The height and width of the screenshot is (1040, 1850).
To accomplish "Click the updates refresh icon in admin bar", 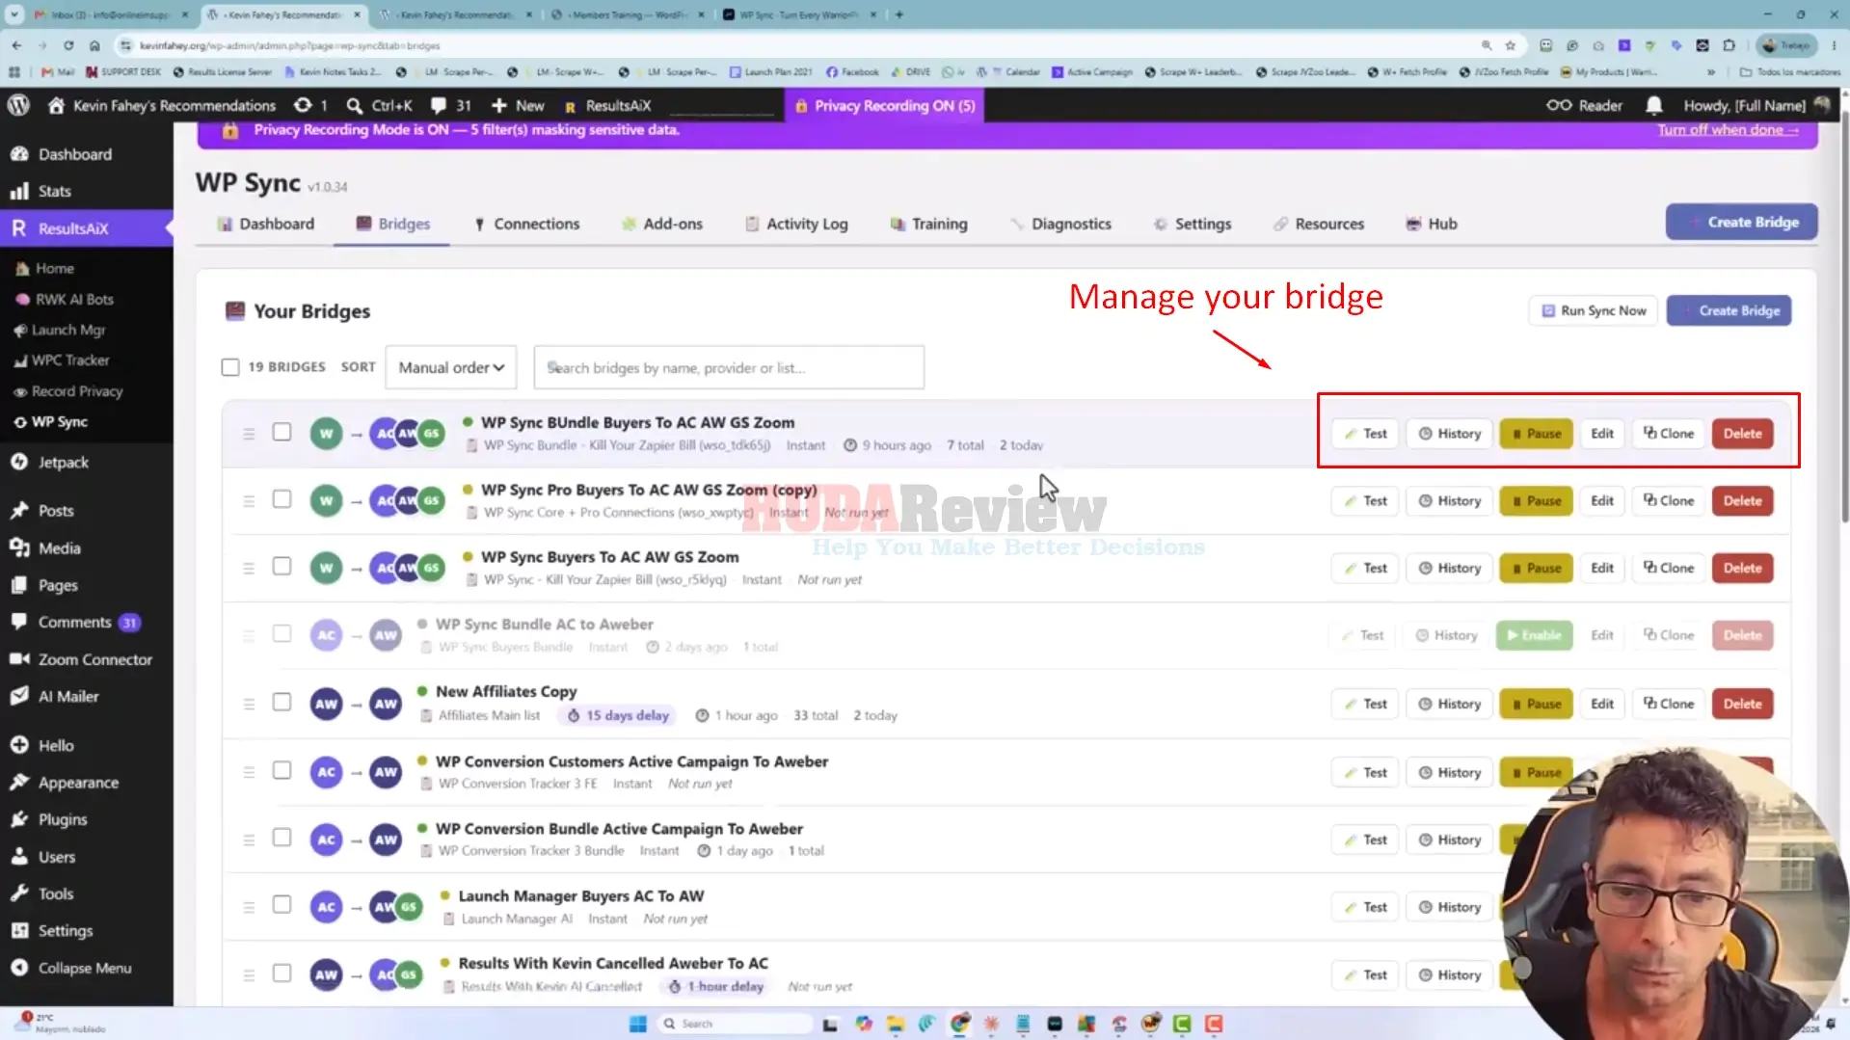I will pyautogui.click(x=303, y=105).
